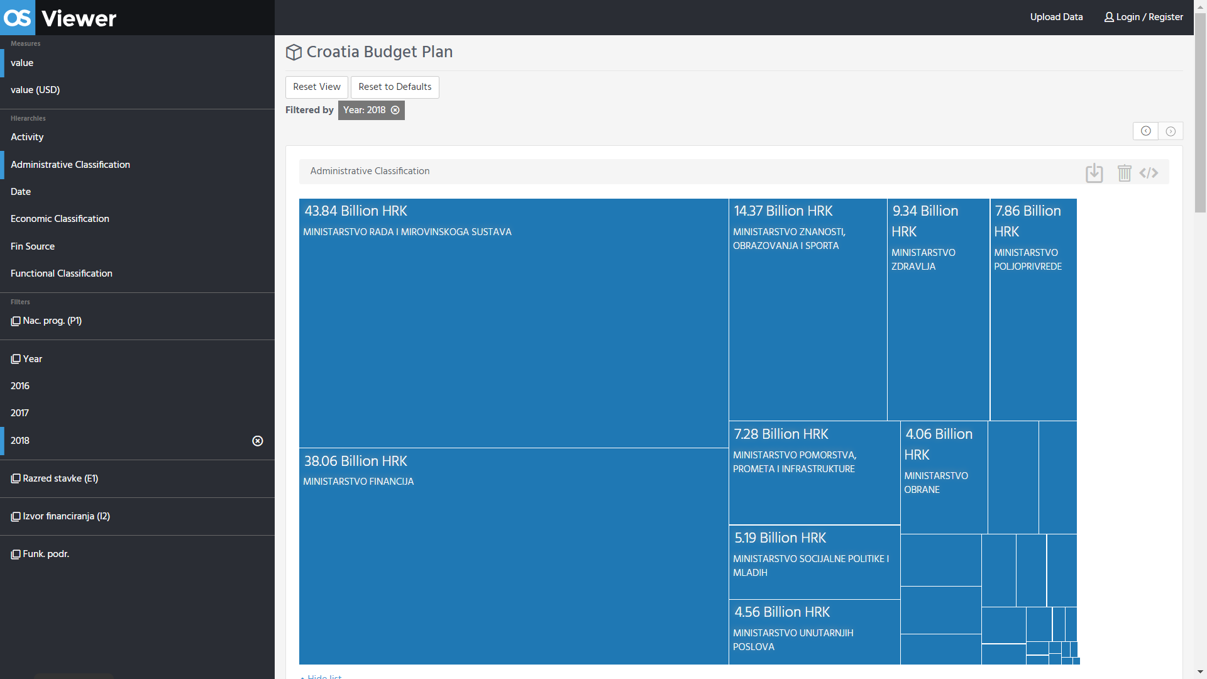
Task: Open the Ministarstvo zdravlja tile
Action: tap(938, 310)
